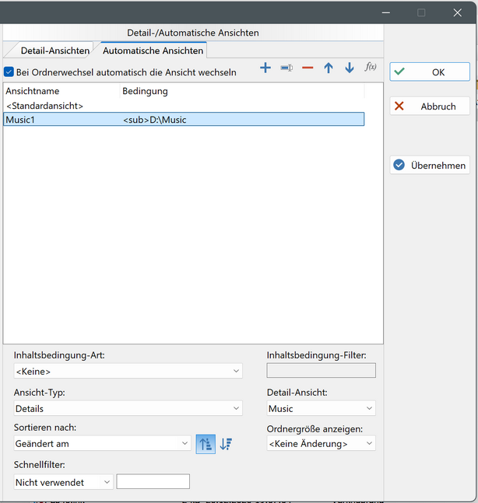Click the Abbruch button
The height and width of the screenshot is (503, 478).
[x=430, y=107]
